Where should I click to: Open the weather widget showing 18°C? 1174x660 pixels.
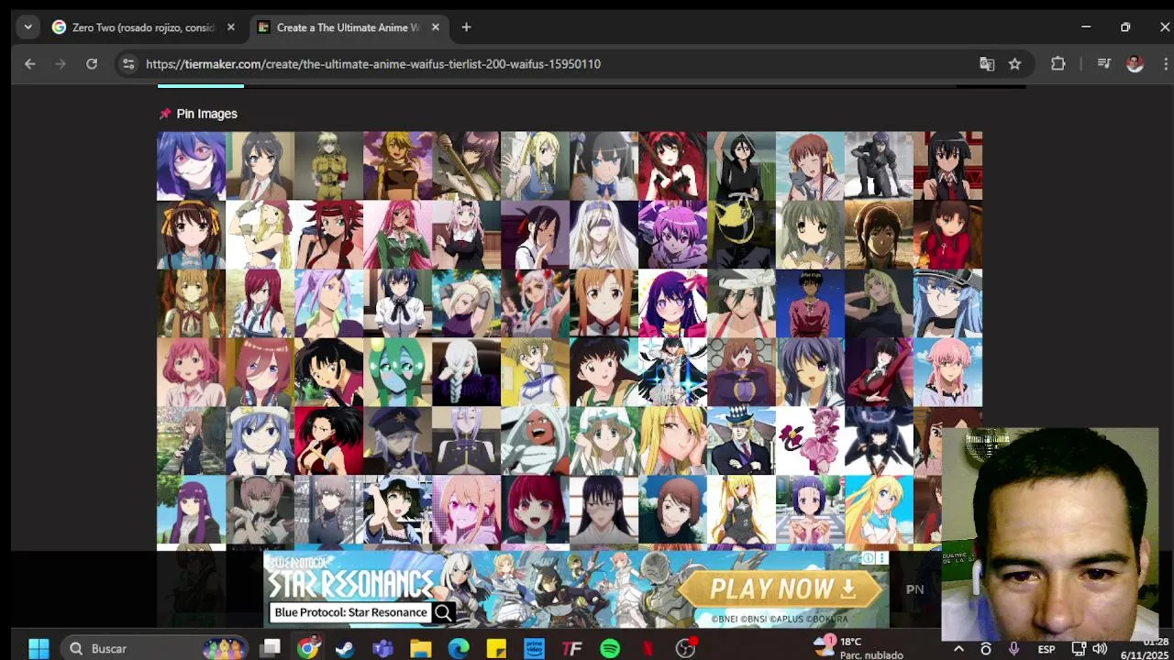(858, 648)
